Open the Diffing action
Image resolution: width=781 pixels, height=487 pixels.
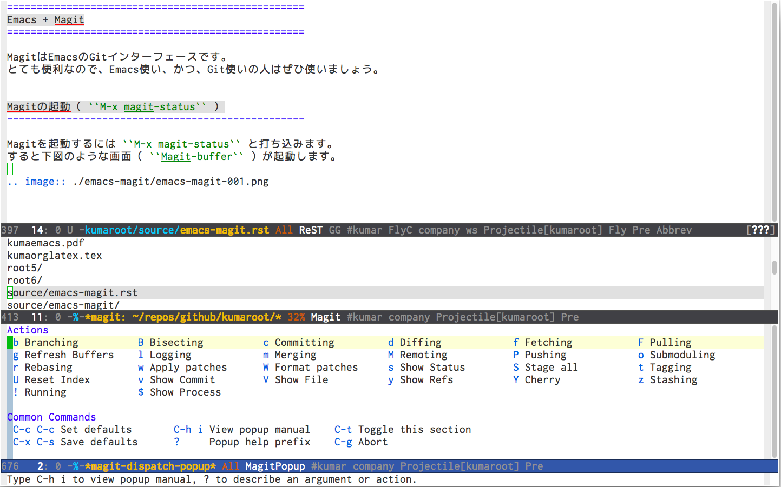coord(415,342)
